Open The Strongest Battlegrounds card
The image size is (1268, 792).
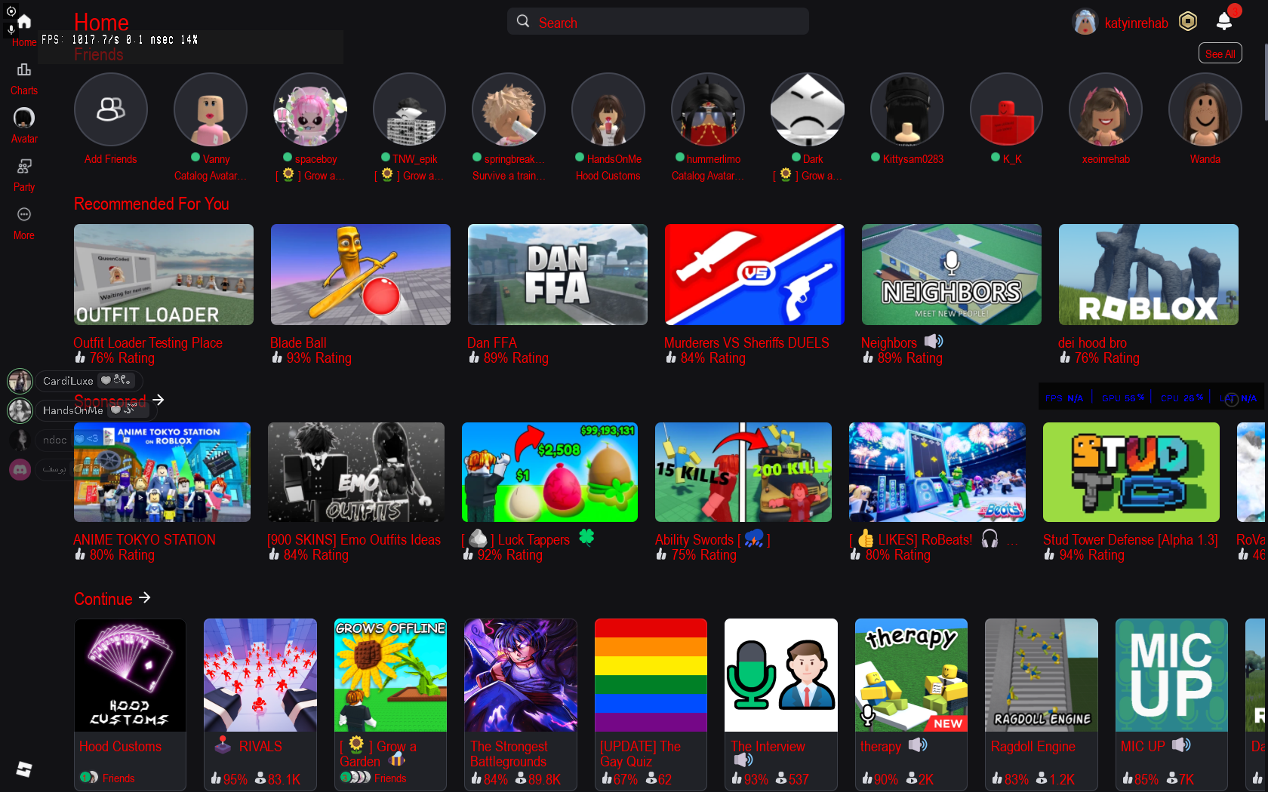(521, 705)
